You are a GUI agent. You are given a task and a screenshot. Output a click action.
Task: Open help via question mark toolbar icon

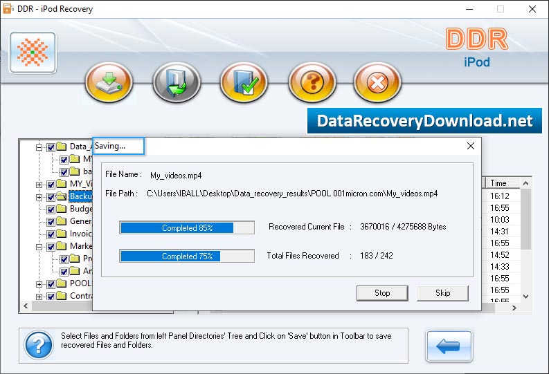312,82
